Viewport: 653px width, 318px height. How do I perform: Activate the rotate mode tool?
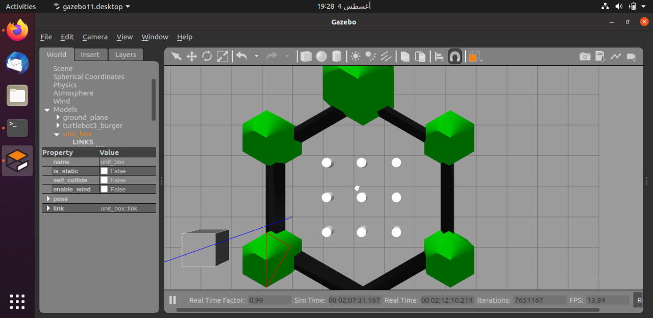(207, 57)
